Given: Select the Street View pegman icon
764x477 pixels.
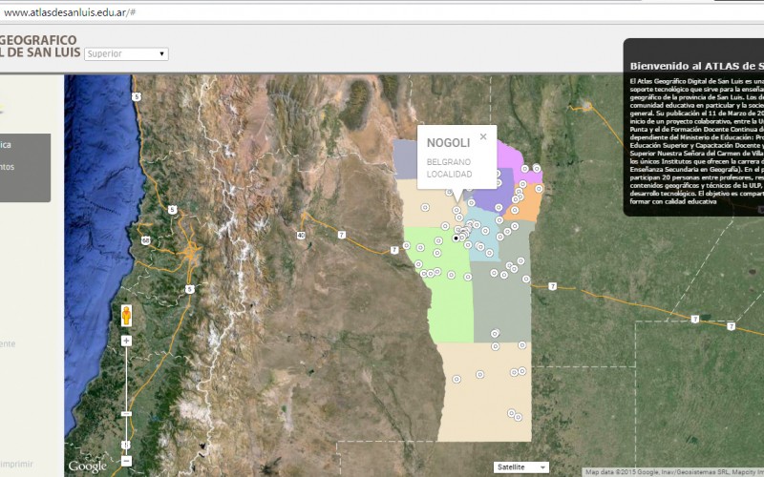Looking at the screenshot, I should pos(126,316).
